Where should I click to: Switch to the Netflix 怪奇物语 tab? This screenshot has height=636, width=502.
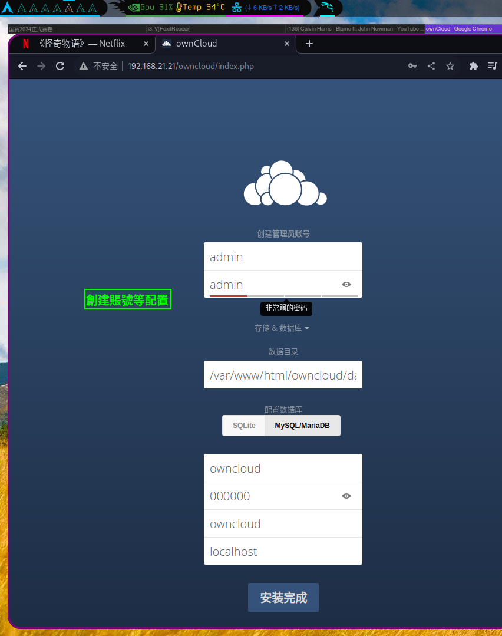click(82, 43)
